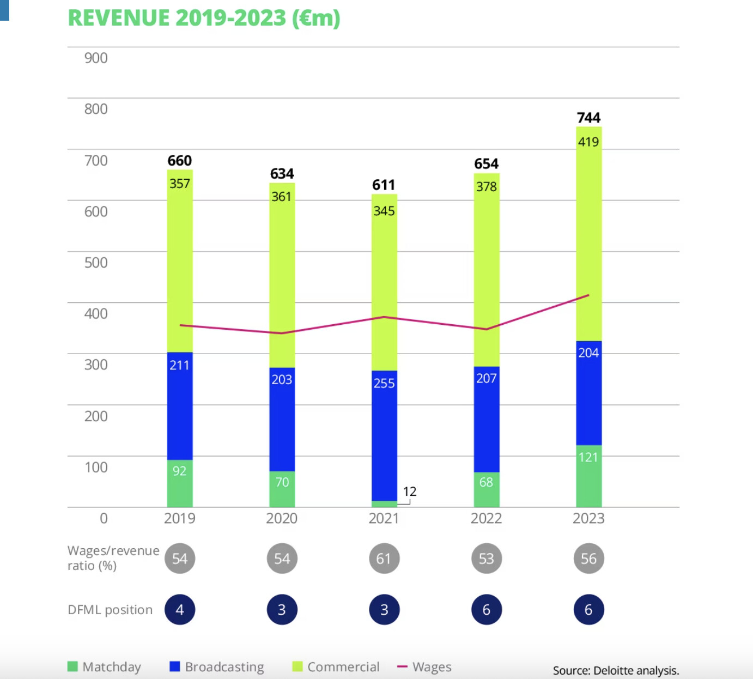Select the 2019 matchday bar segment labeled 92
Viewport: 753px width, 679px height.
(180, 483)
